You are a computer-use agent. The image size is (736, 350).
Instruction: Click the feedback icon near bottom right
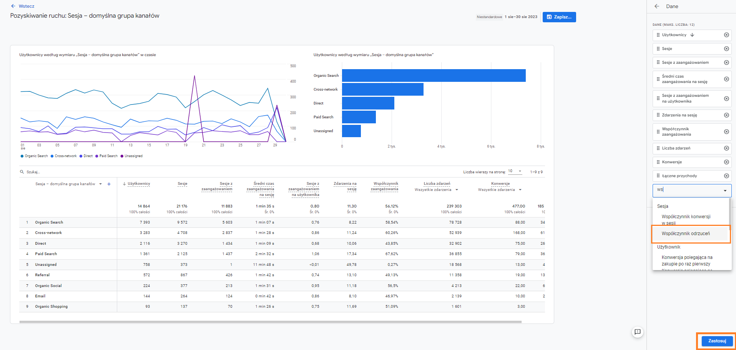point(638,332)
